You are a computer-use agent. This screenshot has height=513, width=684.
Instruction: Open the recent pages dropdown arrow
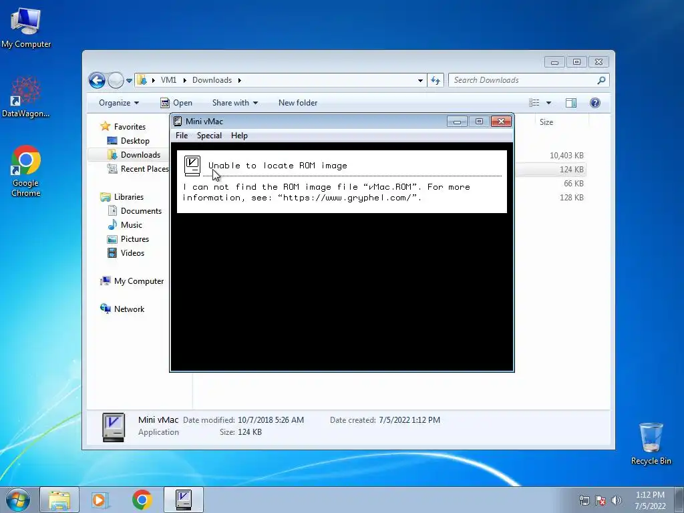129,81
